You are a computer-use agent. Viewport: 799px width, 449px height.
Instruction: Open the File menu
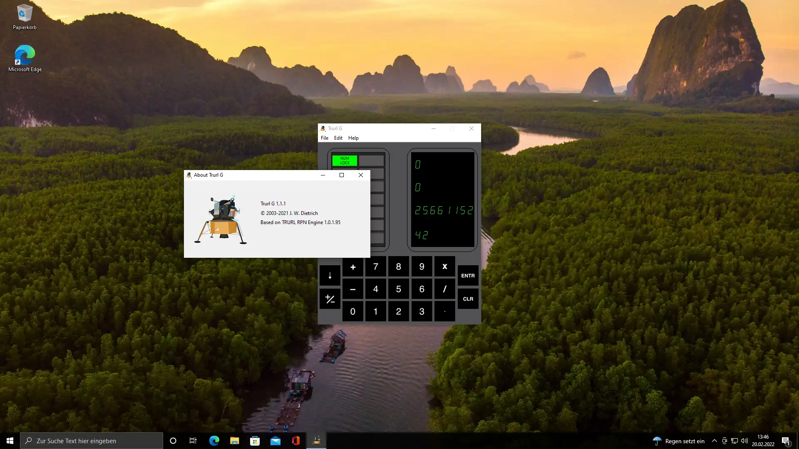pos(324,138)
